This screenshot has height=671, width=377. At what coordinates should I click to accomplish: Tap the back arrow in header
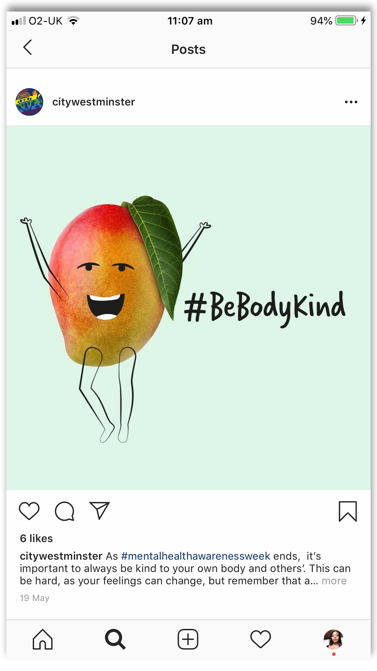click(x=28, y=47)
